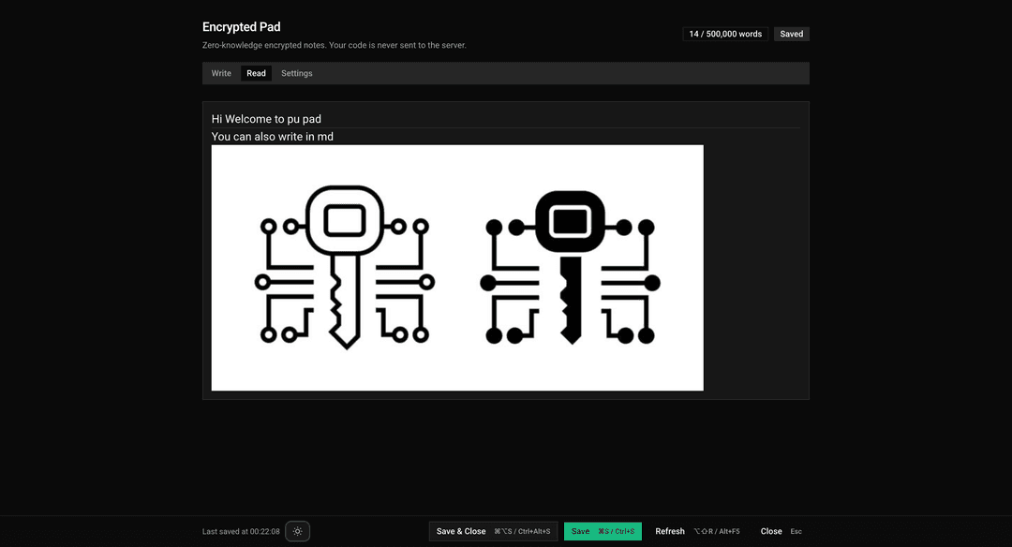Click the Ctrl+Alt+S shortcut hint on Save & Close
Screen dimensions: 1012x547
coord(523,531)
